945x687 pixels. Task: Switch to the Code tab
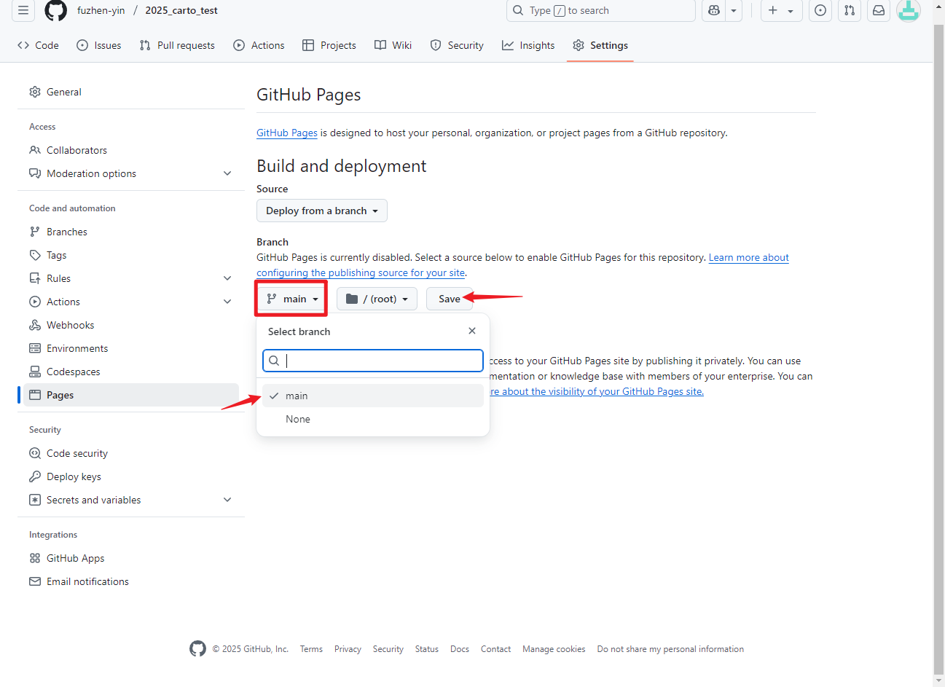tap(38, 45)
